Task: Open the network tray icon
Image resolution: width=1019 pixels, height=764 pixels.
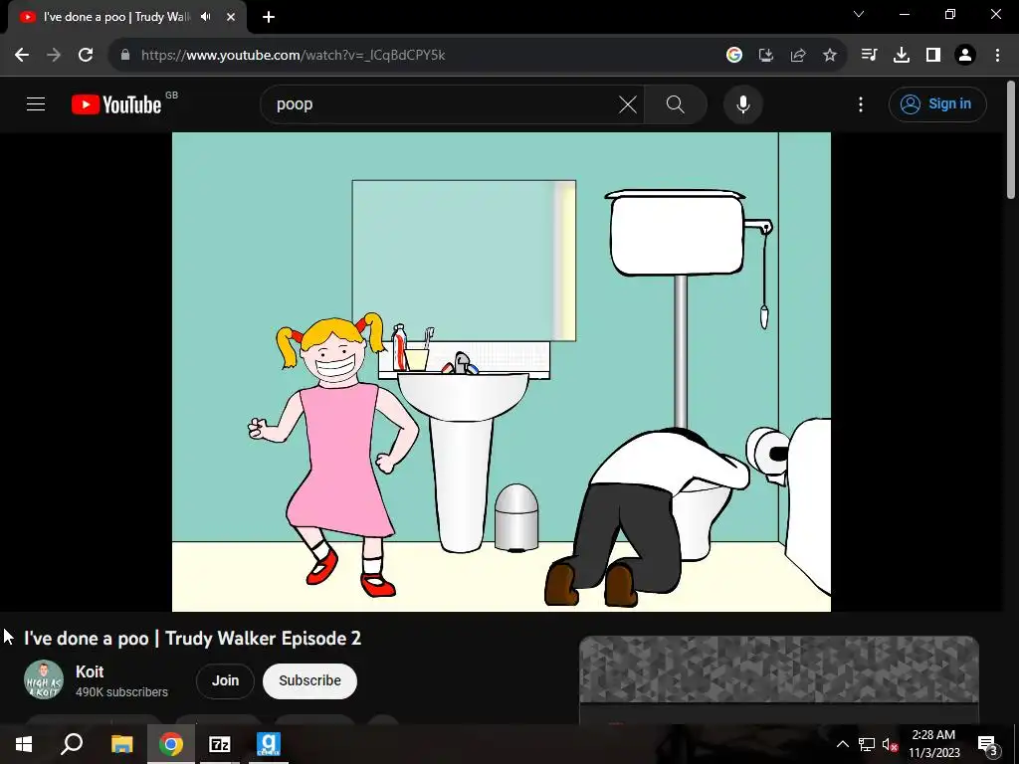Action: pyautogui.click(x=867, y=744)
